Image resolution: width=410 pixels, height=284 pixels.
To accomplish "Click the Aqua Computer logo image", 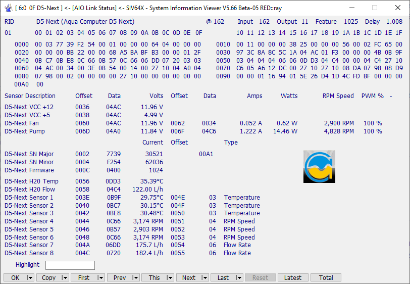I will [x=319, y=166].
